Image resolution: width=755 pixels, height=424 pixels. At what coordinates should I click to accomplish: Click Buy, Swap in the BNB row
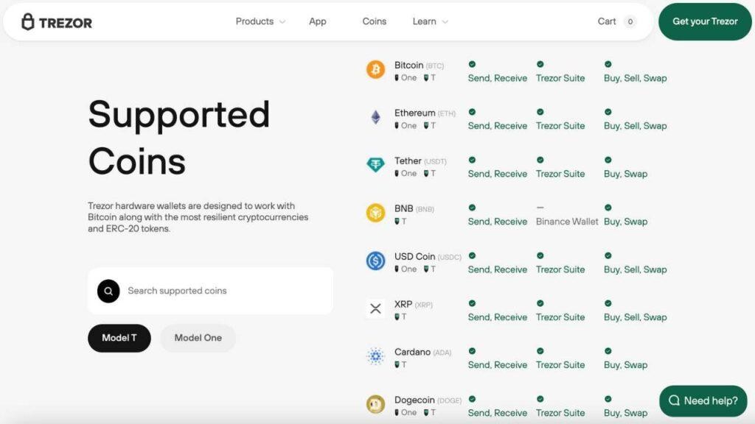point(625,222)
